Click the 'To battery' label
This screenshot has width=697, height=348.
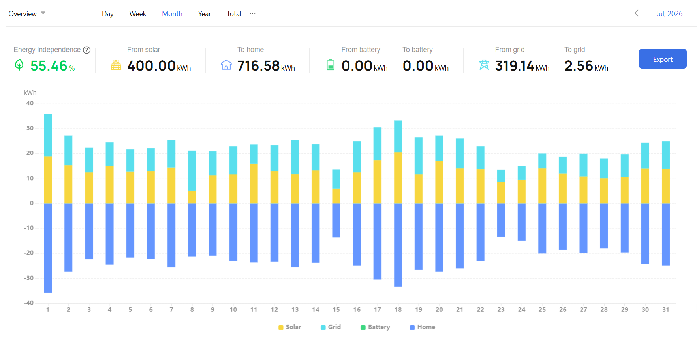(x=417, y=50)
